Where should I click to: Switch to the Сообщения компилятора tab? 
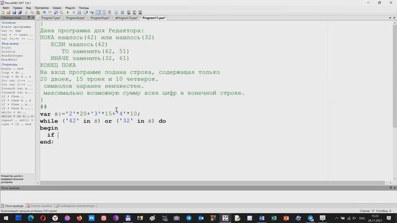[x=75, y=206]
